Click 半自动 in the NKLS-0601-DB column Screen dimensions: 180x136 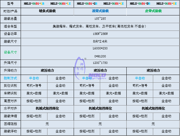(140, 78)
